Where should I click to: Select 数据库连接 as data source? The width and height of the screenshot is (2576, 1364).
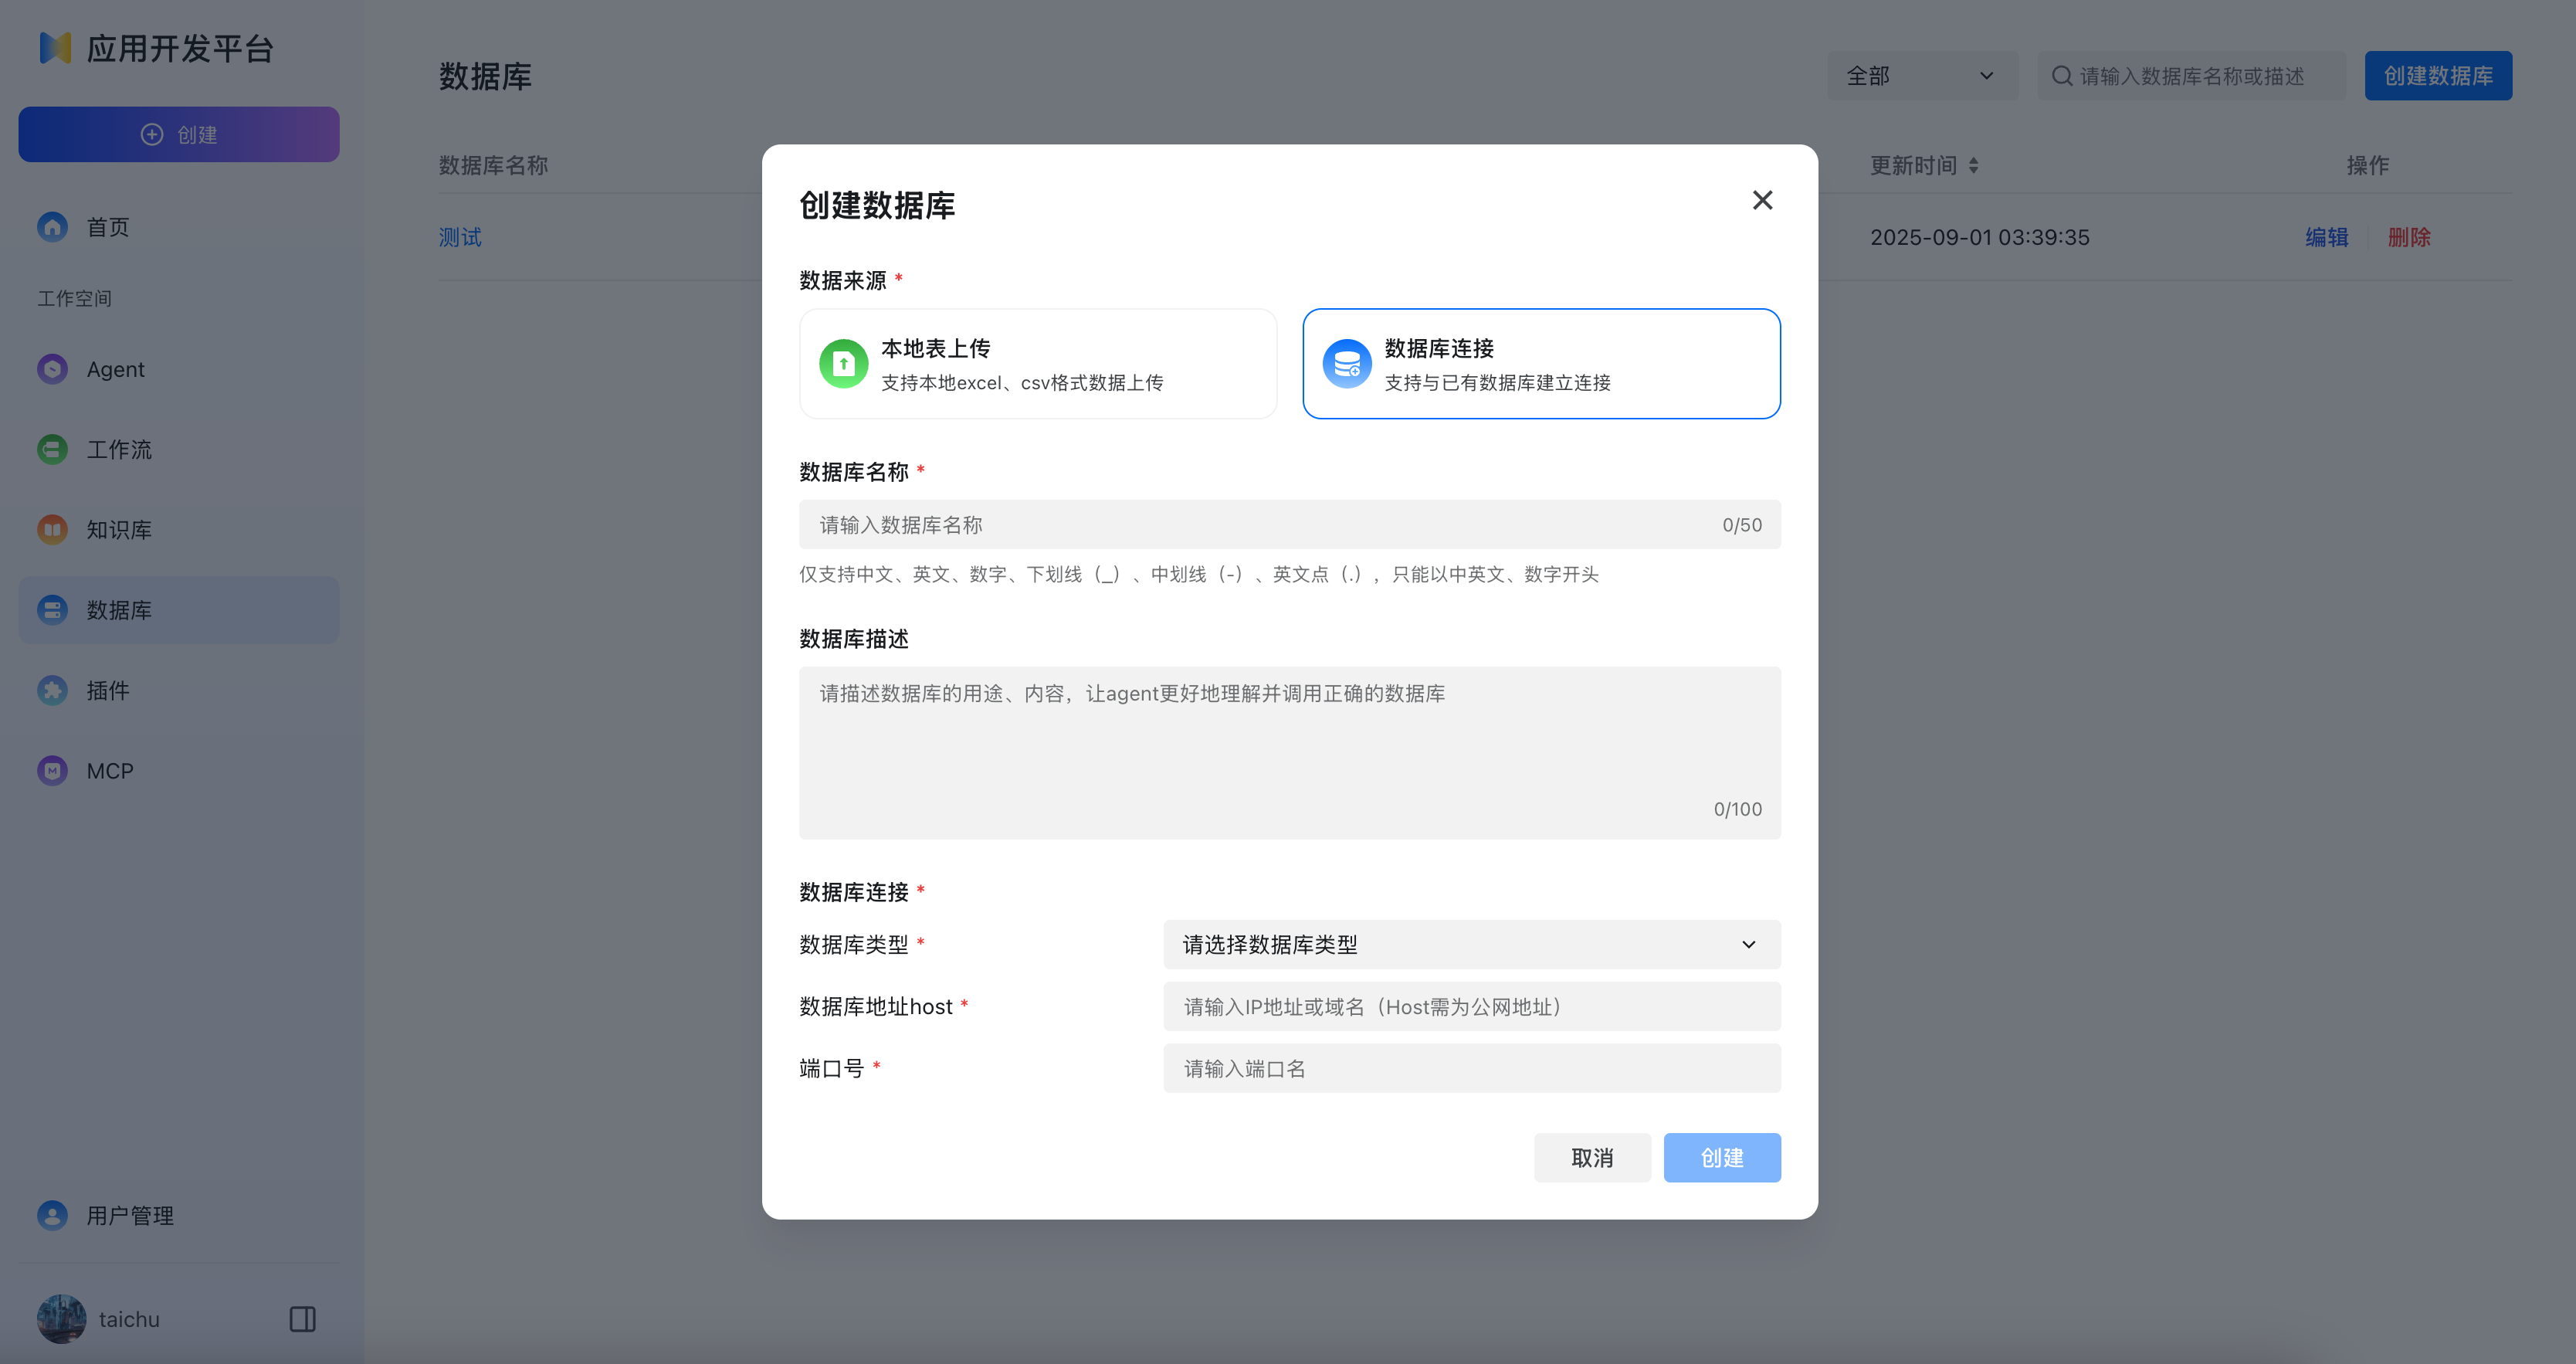[x=1541, y=363]
